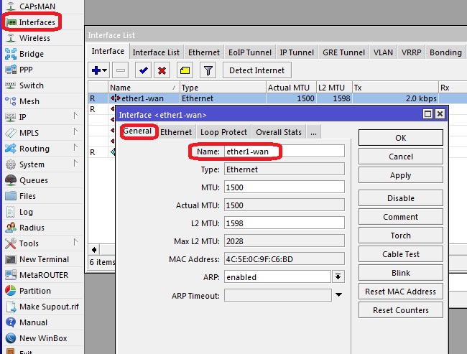The height and width of the screenshot is (354, 467).
Task: Open the Log menu
Action: (x=26, y=212)
